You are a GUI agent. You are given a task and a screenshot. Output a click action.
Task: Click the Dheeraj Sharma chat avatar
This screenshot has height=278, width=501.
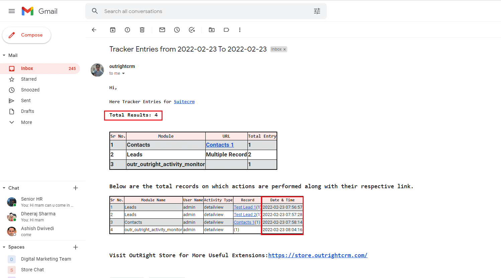point(12,217)
